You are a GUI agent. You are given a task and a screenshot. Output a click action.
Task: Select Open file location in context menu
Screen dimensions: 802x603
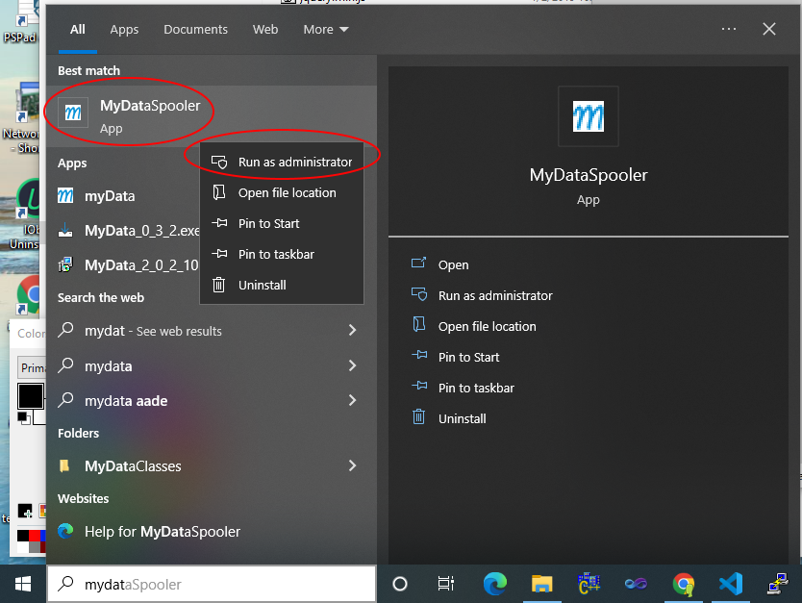coord(282,192)
